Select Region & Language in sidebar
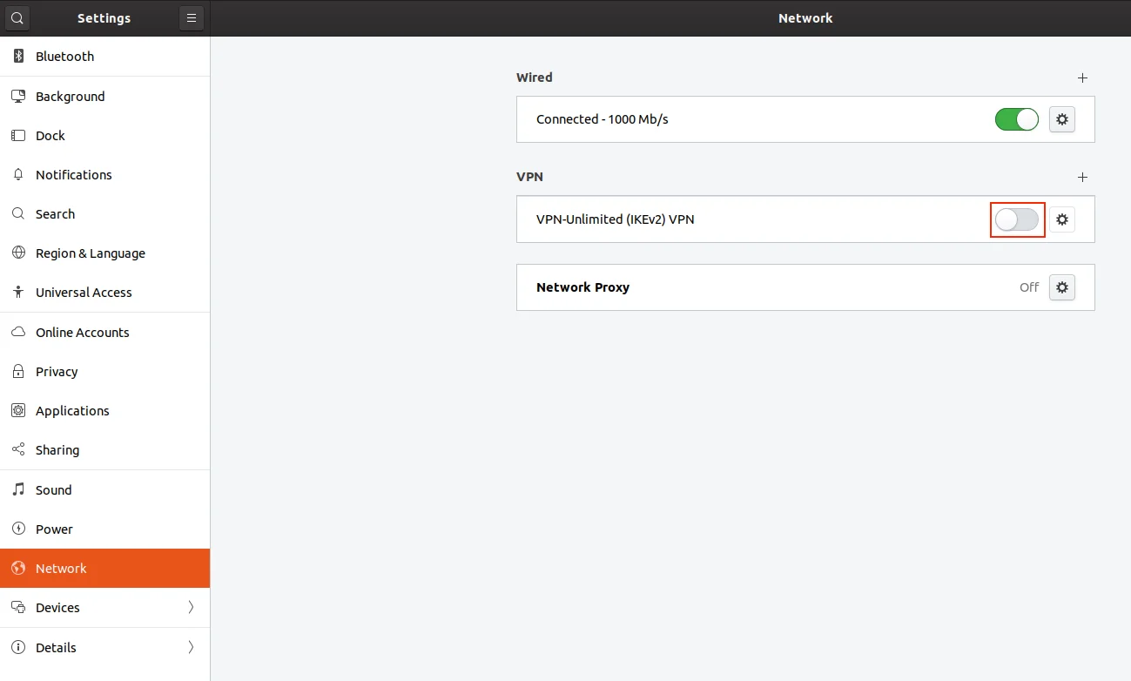 [x=90, y=253]
